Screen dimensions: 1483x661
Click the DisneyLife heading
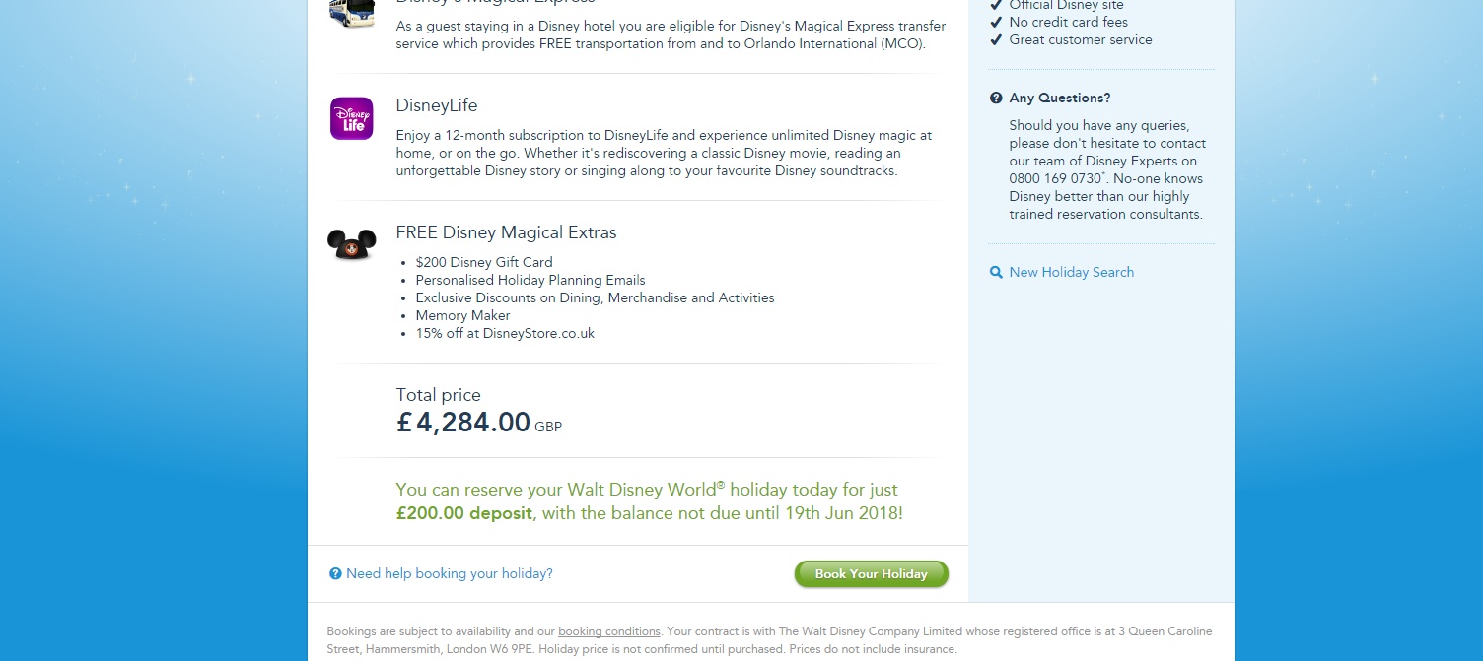coord(437,105)
